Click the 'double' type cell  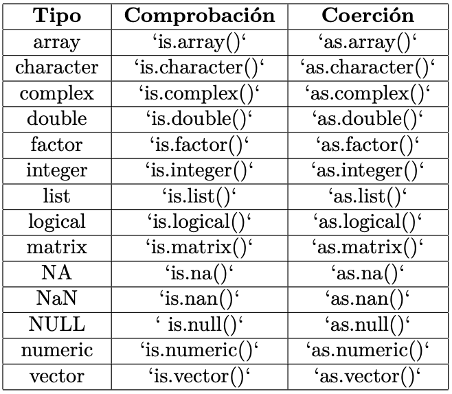(x=57, y=119)
